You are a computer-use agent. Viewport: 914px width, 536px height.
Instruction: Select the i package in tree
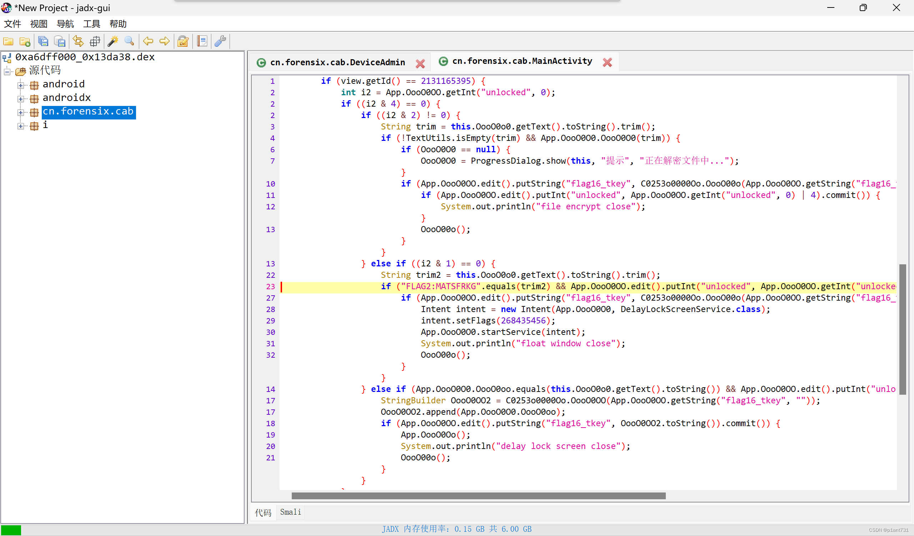coord(45,125)
